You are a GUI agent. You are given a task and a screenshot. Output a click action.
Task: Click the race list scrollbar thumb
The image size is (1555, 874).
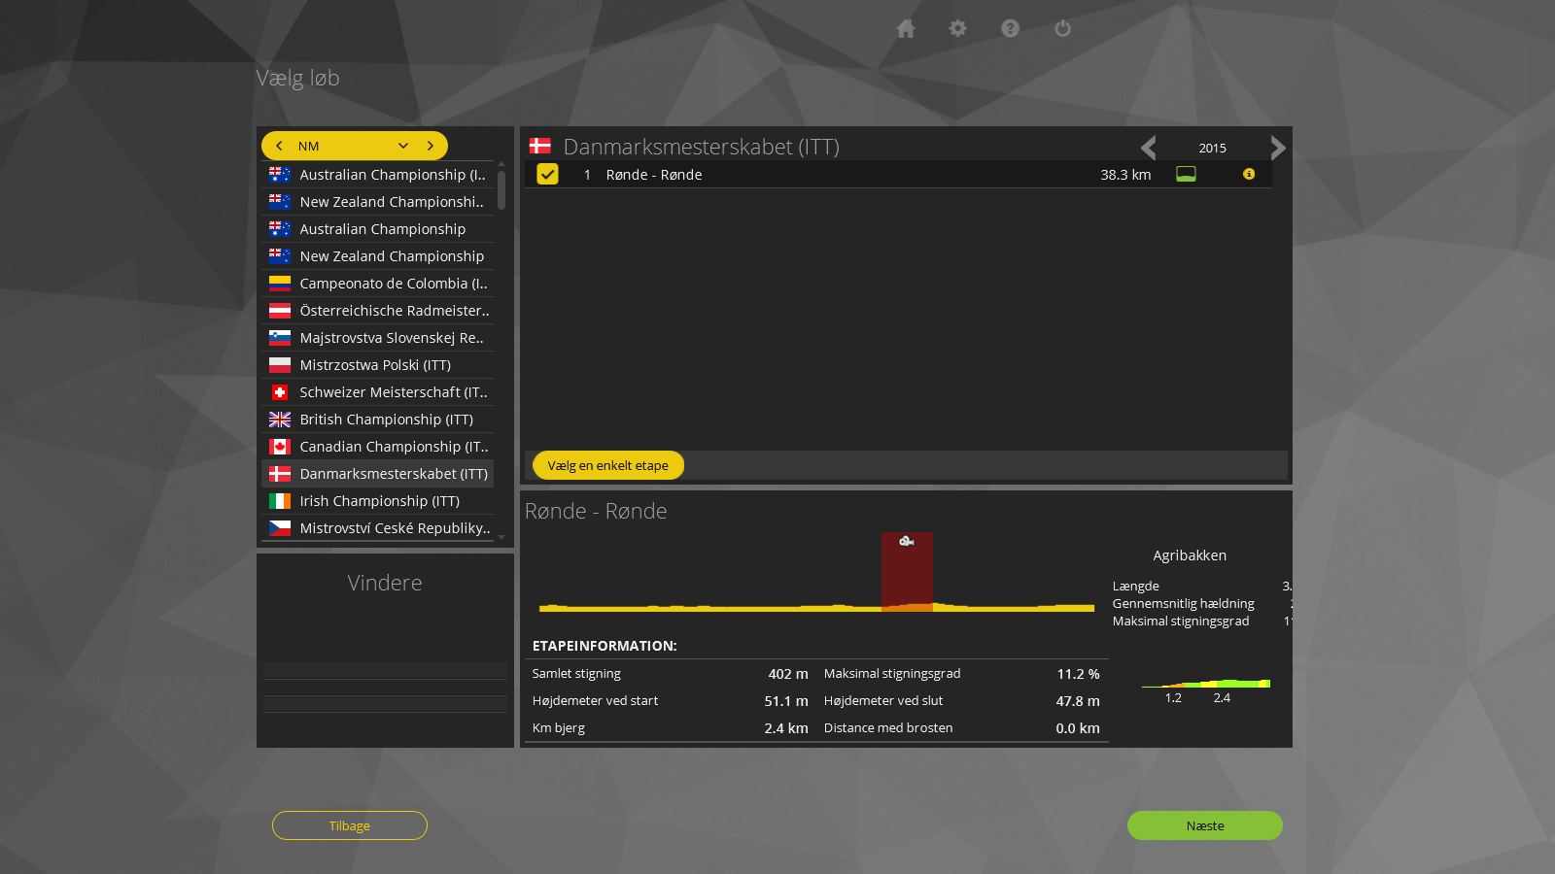501,190
